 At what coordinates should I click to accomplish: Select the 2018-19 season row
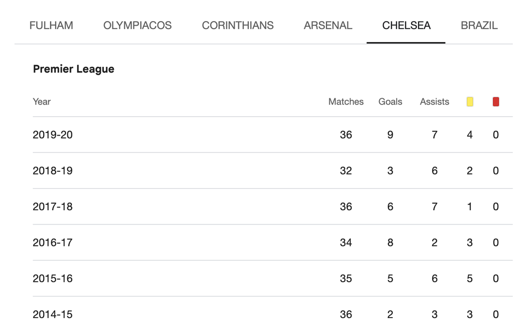coord(272,171)
